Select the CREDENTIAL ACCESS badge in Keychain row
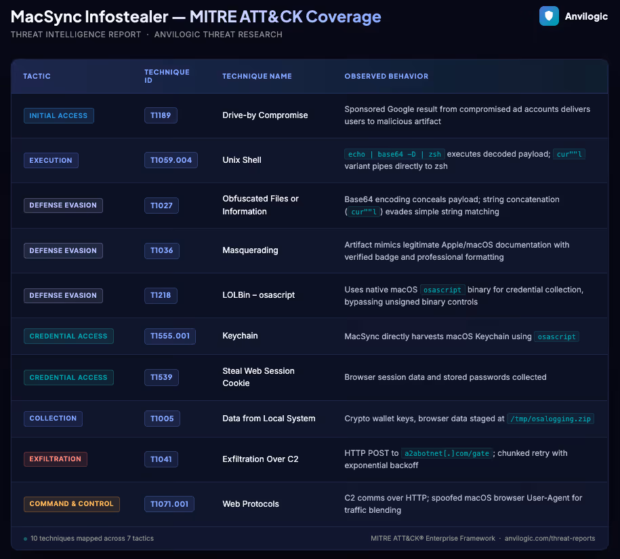This screenshot has width=620, height=559. pos(68,336)
